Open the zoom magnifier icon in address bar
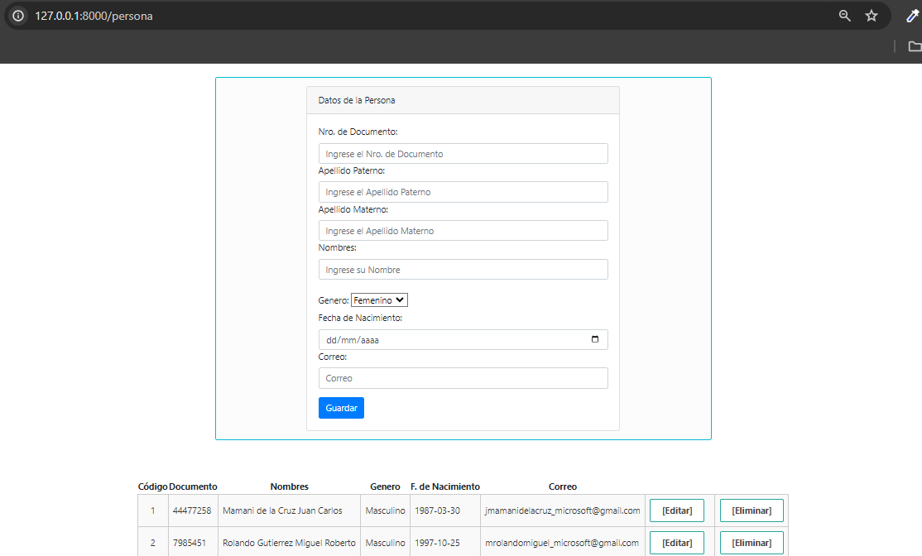 844,16
